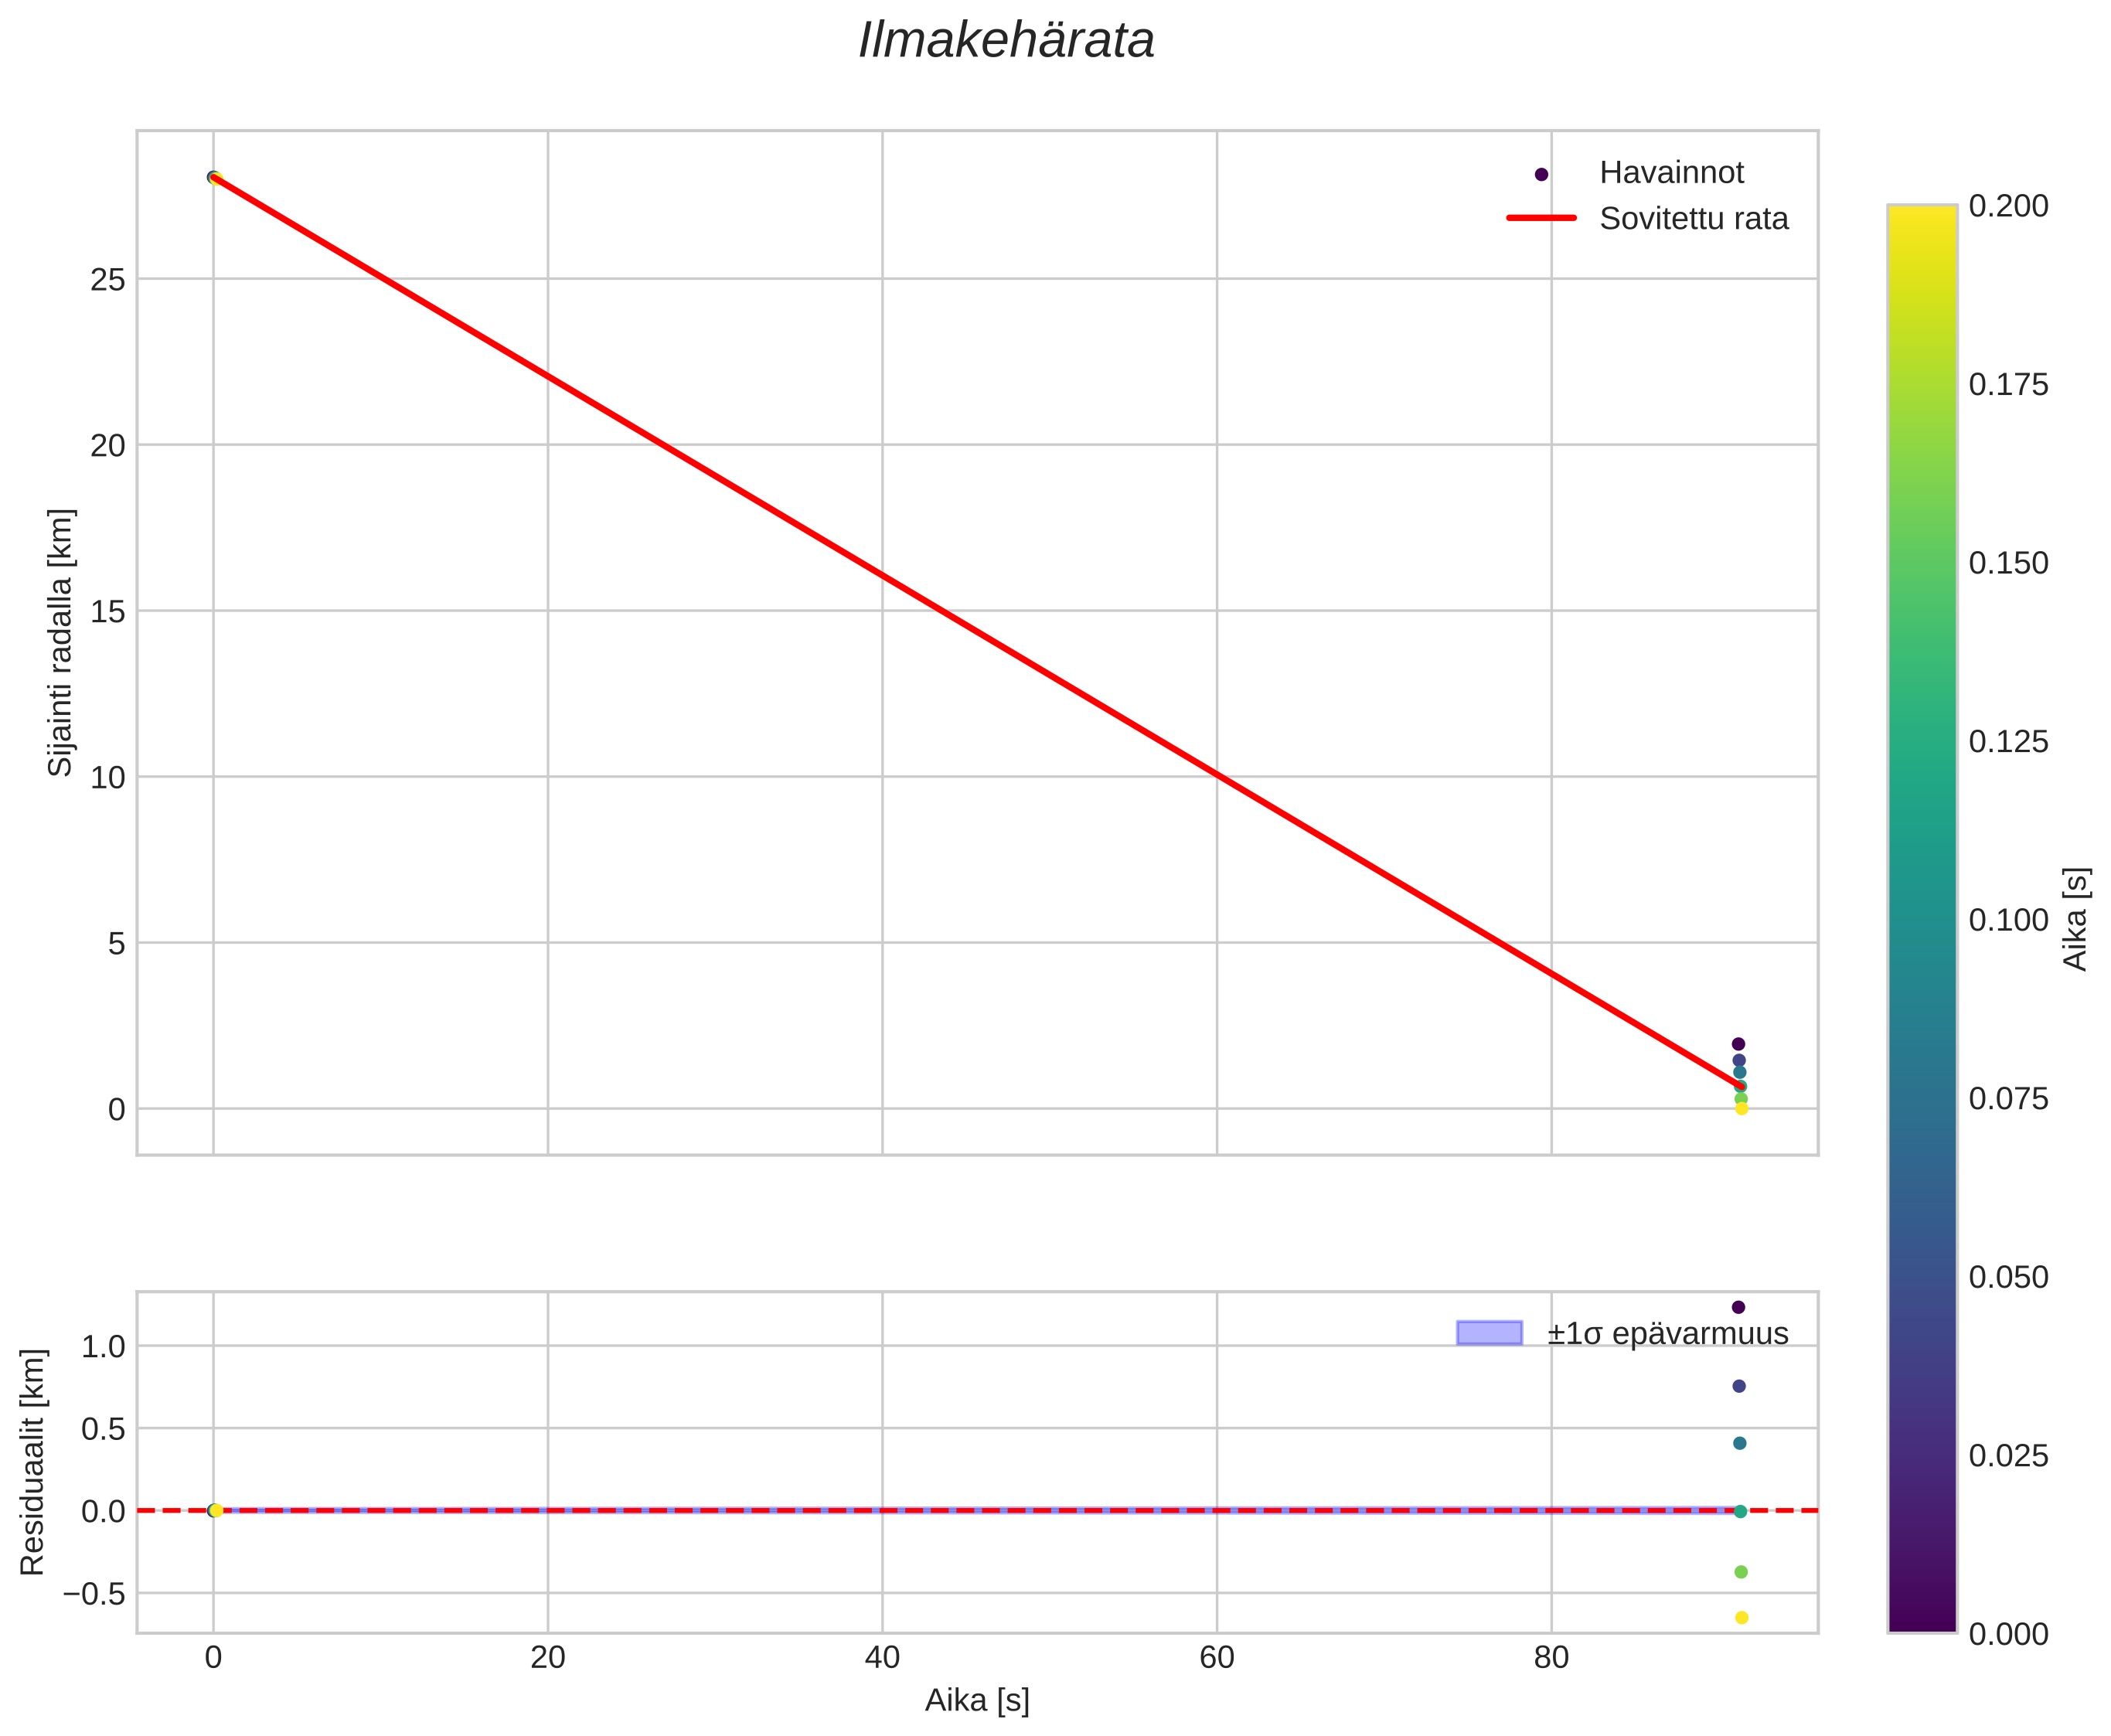The image size is (2111, 1736).
Task: Click the blue residual point near 0.75
Action: pyautogui.click(x=1739, y=1386)
